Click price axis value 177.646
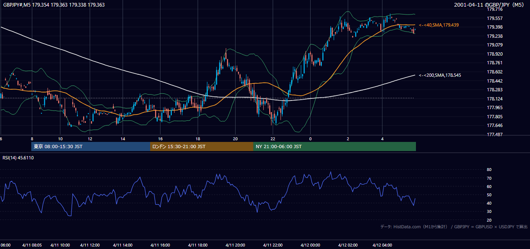The image size is (530, 249). pos(494,126)
